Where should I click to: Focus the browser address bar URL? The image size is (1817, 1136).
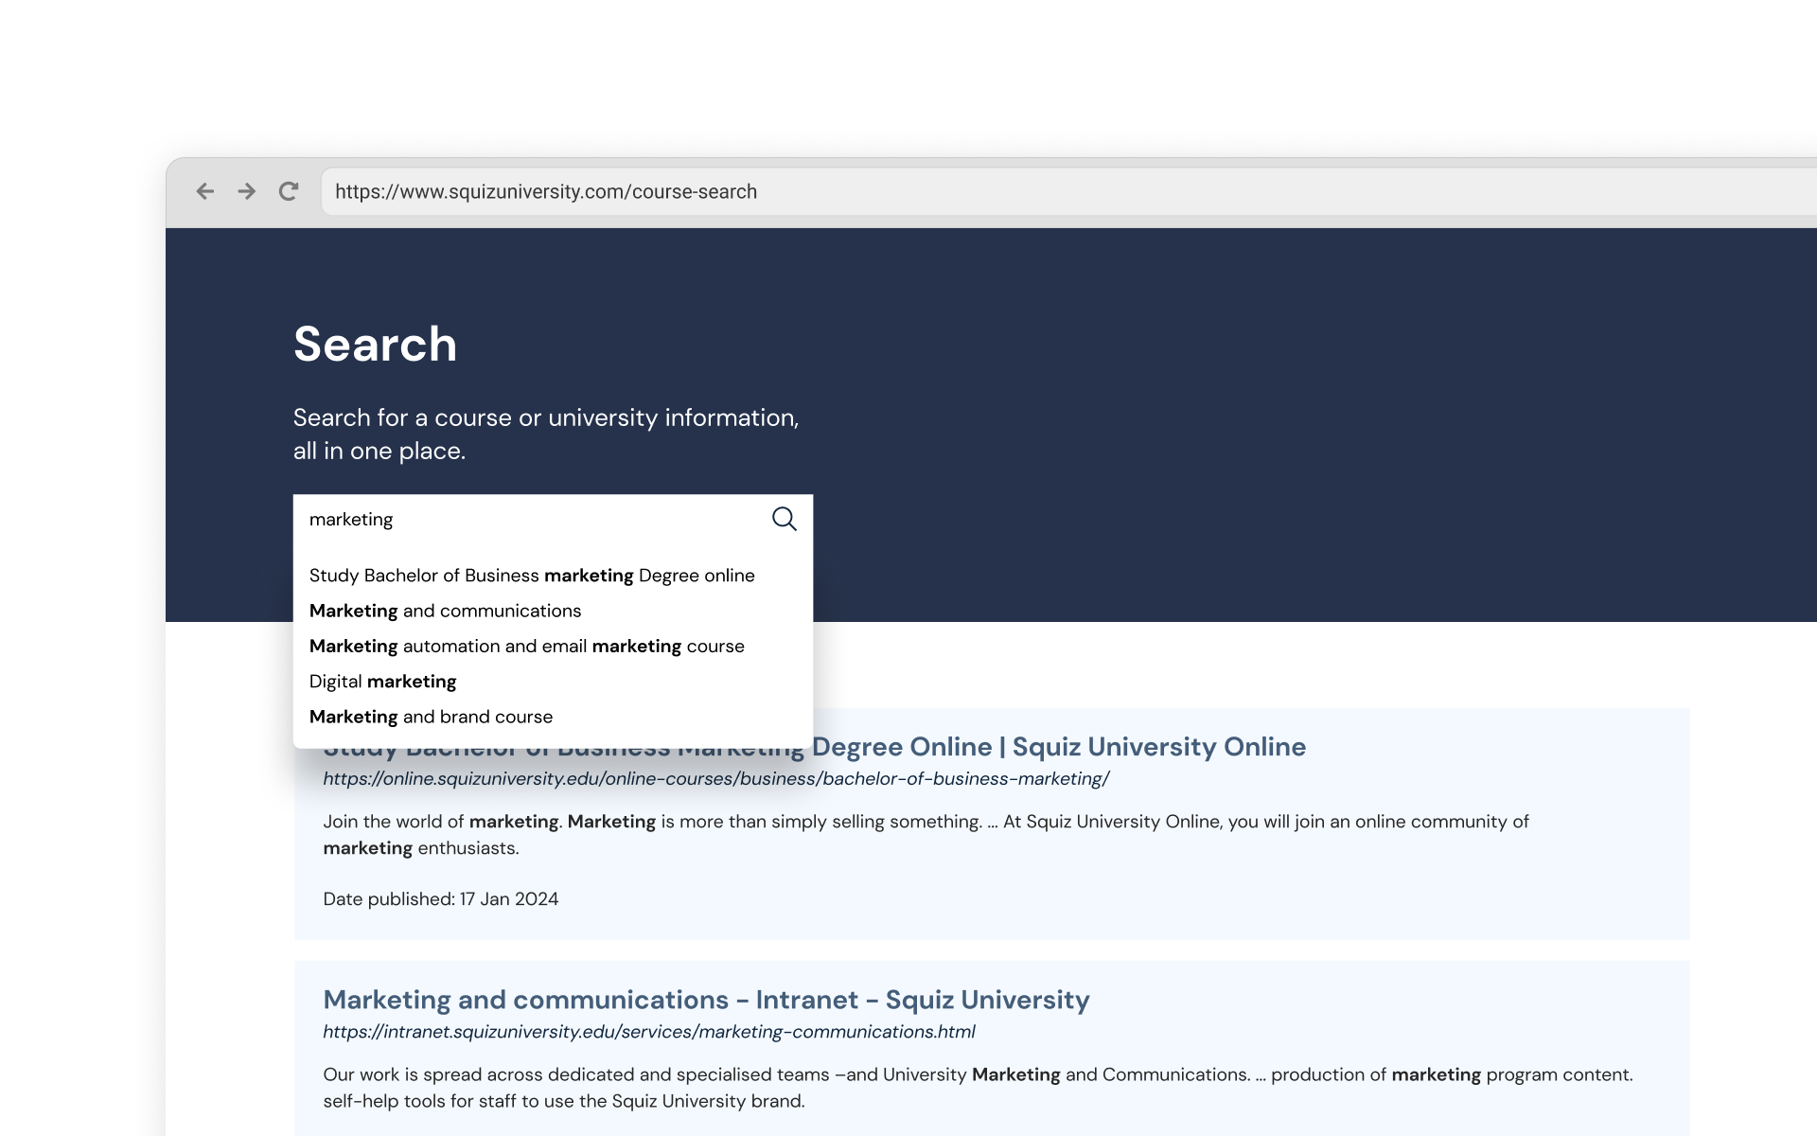coord(546,191)
